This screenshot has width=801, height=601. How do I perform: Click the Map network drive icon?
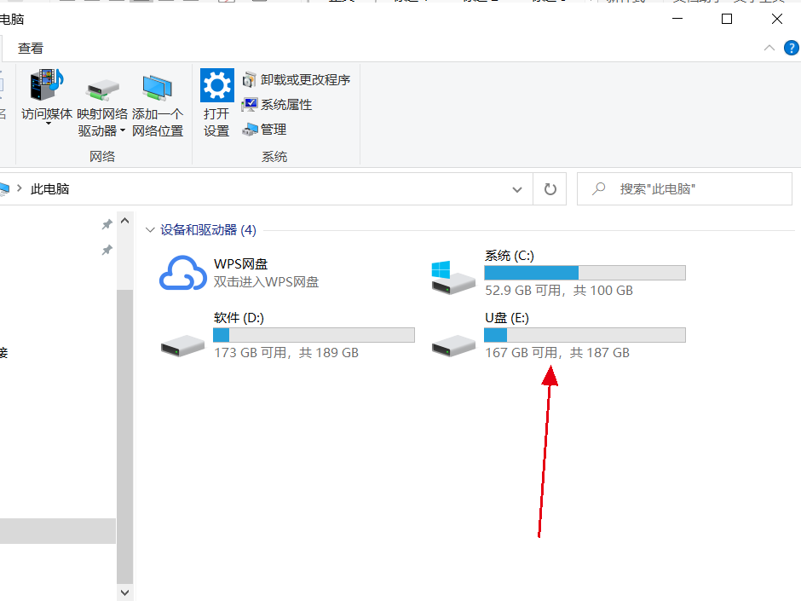coord(102,89)
